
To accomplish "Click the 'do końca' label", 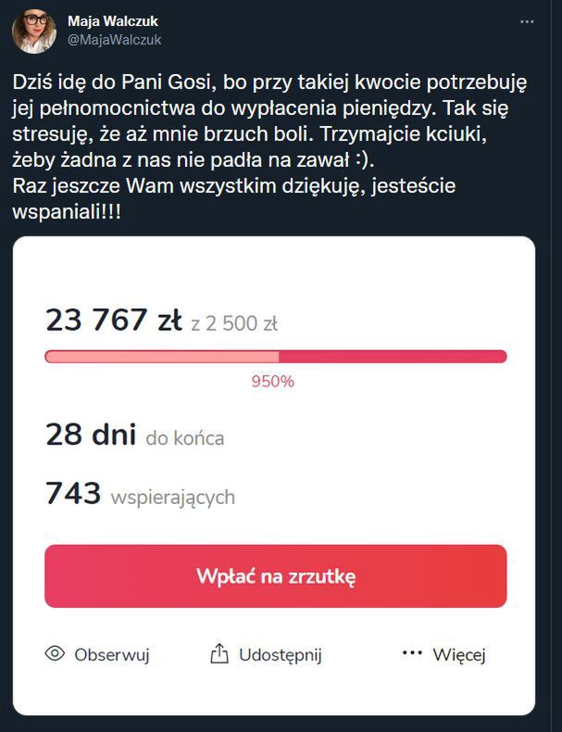I will coord(185,437).
